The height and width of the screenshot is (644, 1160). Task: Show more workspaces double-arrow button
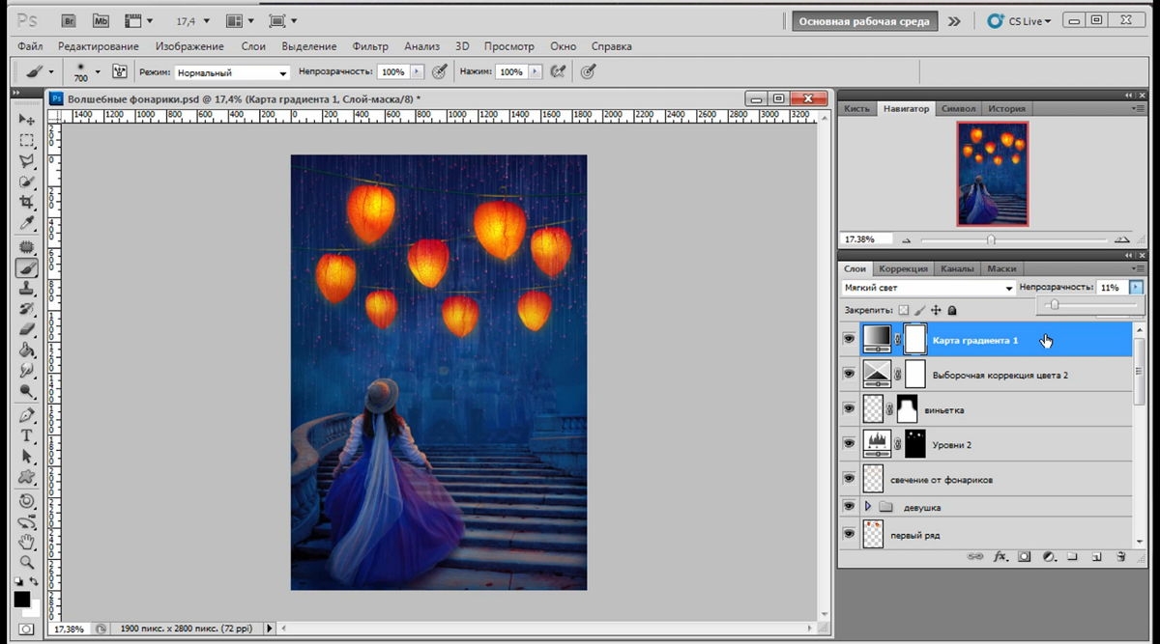(x=954, y=20)
